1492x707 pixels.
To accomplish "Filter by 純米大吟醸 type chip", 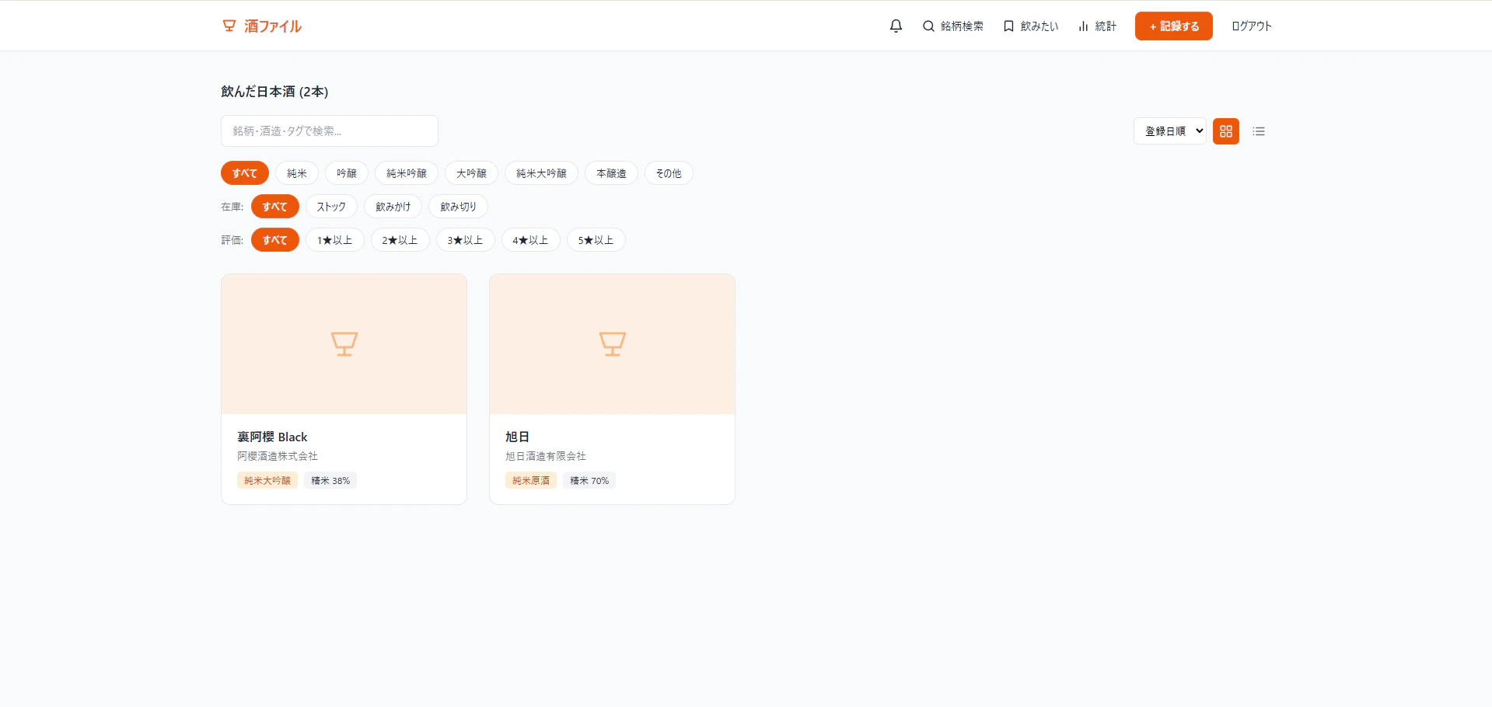I will [541, 172].
